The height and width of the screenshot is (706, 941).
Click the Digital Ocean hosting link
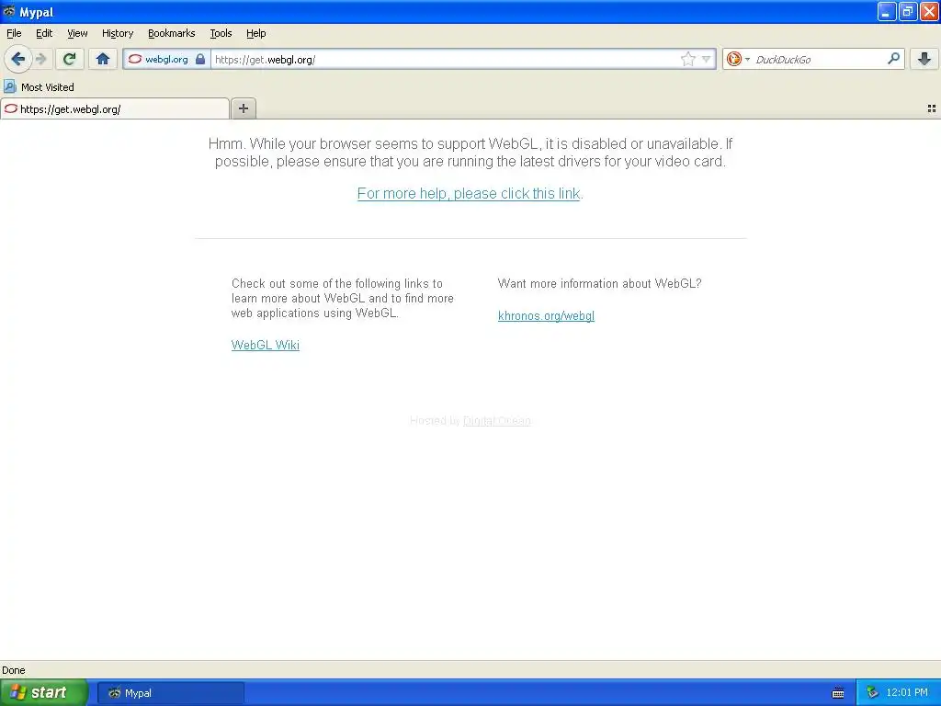[x=497, y=421]
